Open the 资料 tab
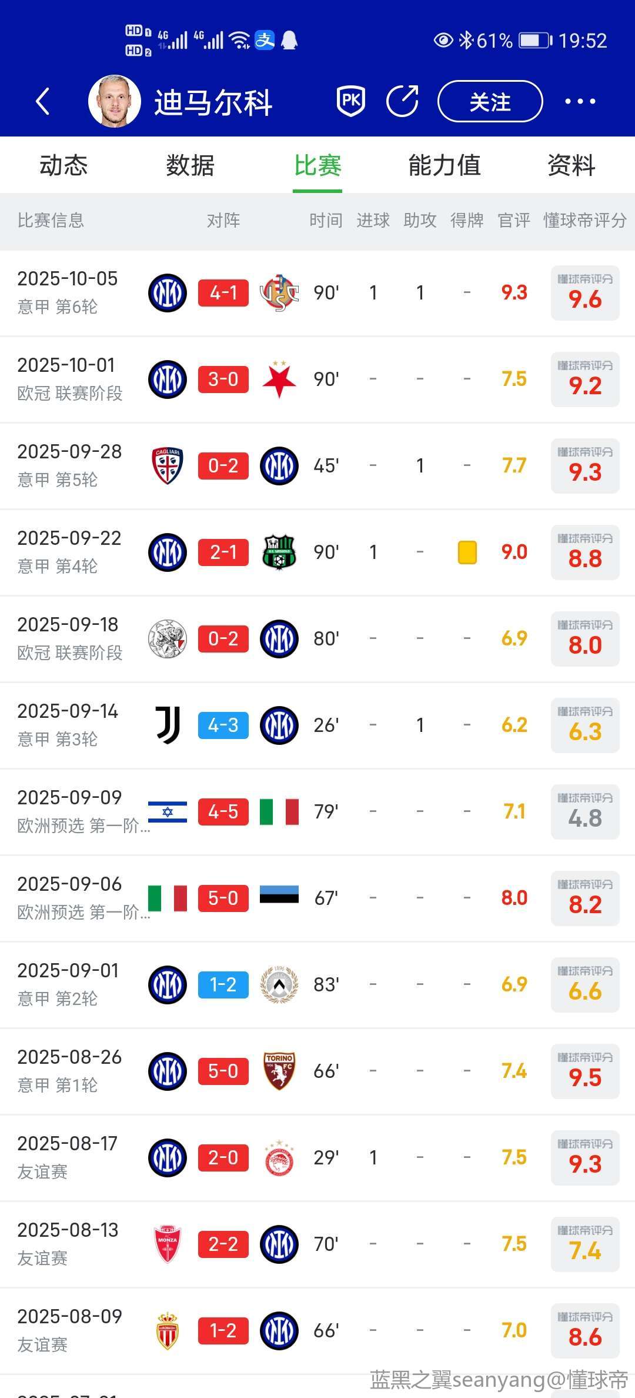 click(571, 165)
